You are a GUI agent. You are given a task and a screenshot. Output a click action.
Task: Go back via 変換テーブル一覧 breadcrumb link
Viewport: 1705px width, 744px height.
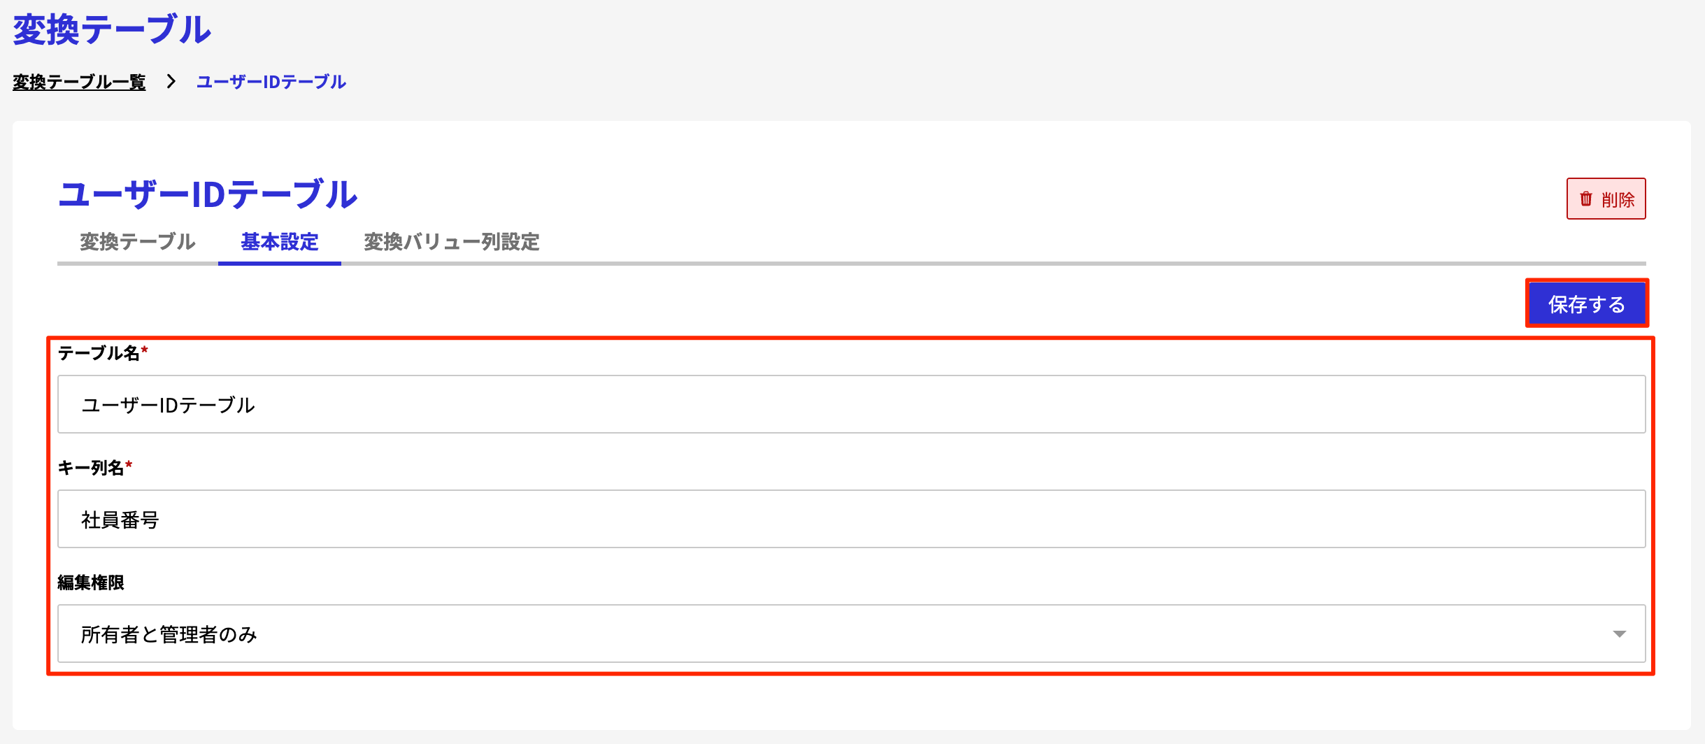tap(79, 82)
